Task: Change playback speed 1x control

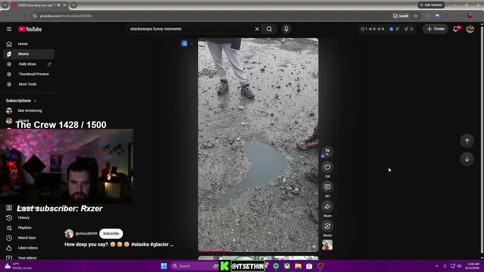Action: (327, 152)
